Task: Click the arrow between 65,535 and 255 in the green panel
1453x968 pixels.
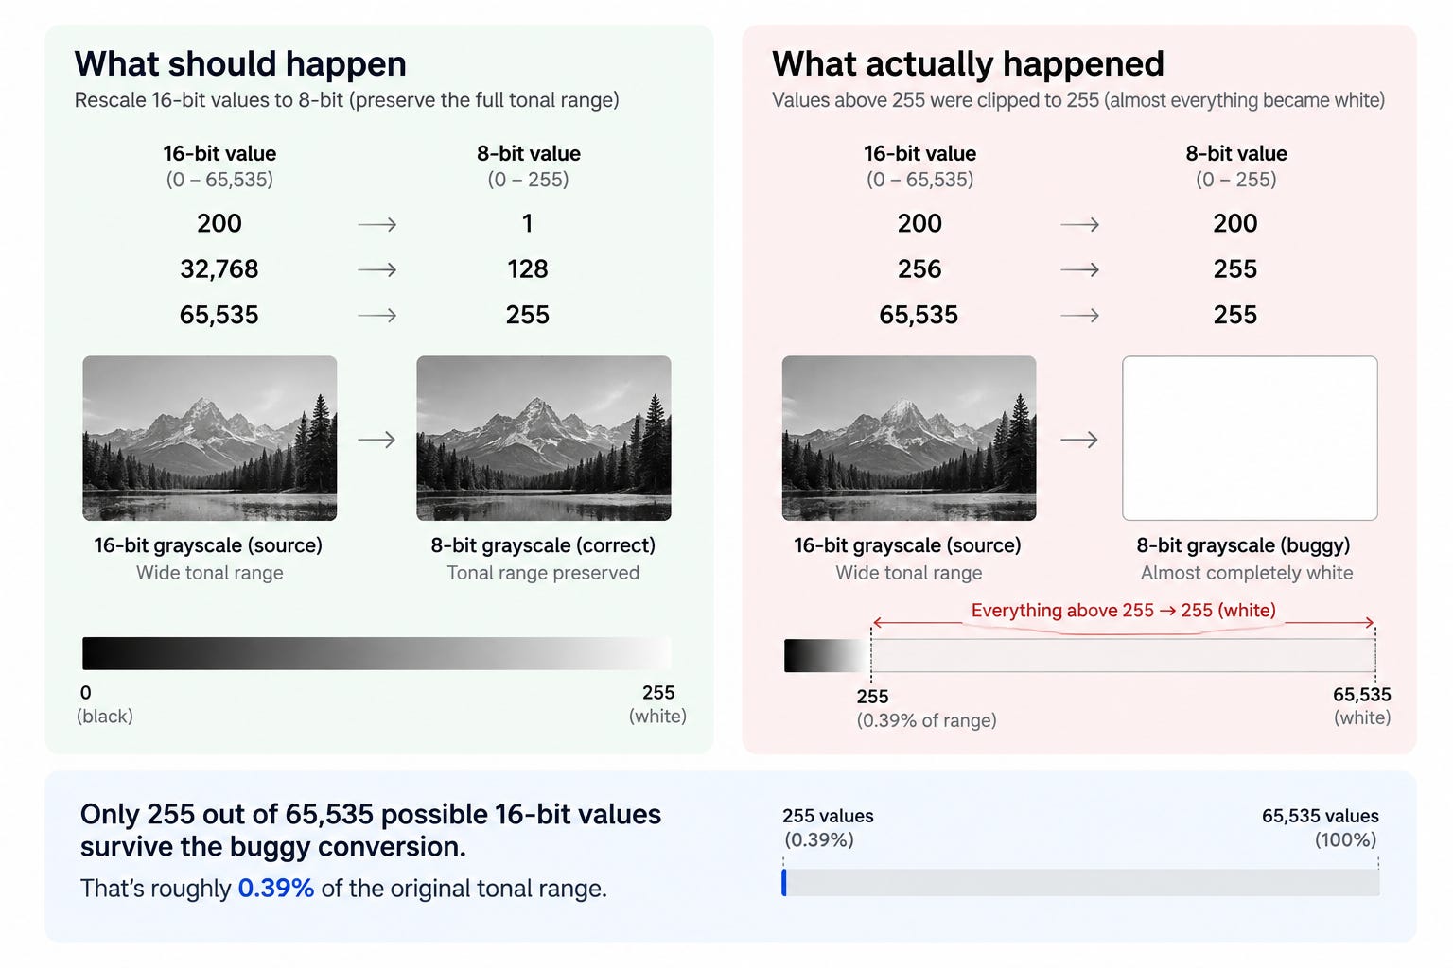Action: click(376, 315)
